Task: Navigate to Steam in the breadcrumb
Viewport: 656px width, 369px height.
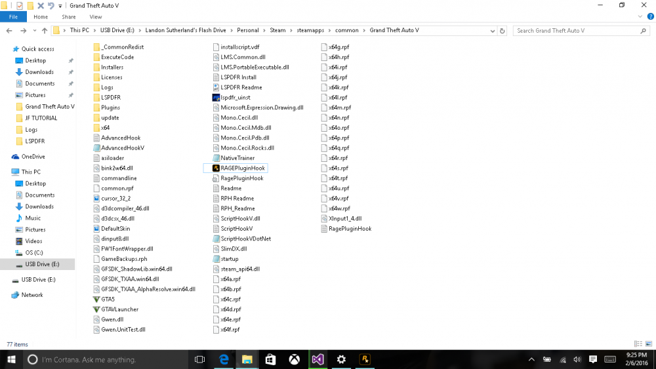Action: coord(277,30)
